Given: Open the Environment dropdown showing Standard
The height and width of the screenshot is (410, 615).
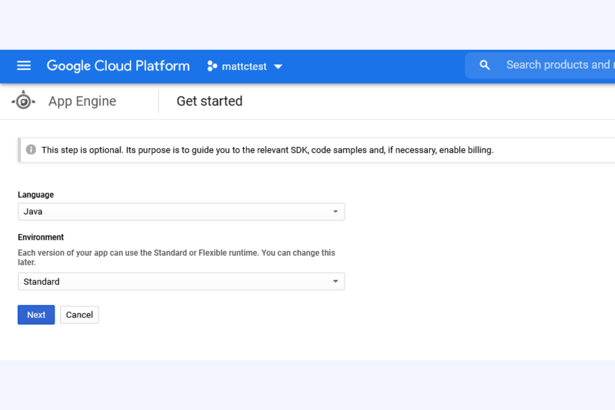Looking at the screenshot, I should [181, 282].
